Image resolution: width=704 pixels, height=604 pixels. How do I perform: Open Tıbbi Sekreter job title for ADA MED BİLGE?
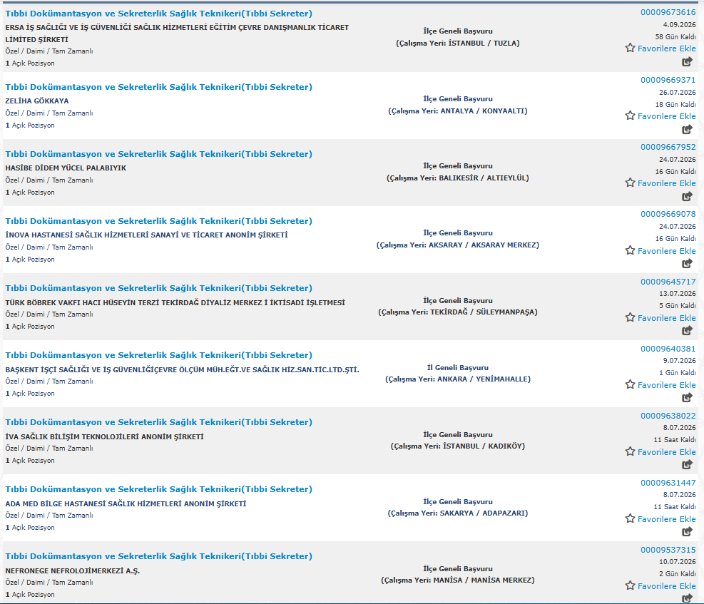[x=158, y=489]
